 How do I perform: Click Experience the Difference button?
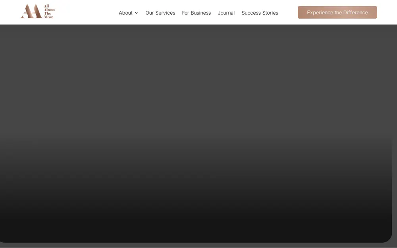coord(337,12)
